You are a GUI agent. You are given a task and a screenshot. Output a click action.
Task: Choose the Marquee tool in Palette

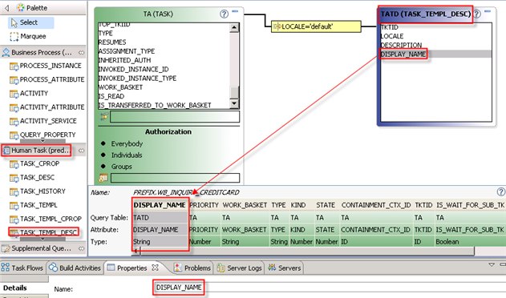(x=28, y=36)
